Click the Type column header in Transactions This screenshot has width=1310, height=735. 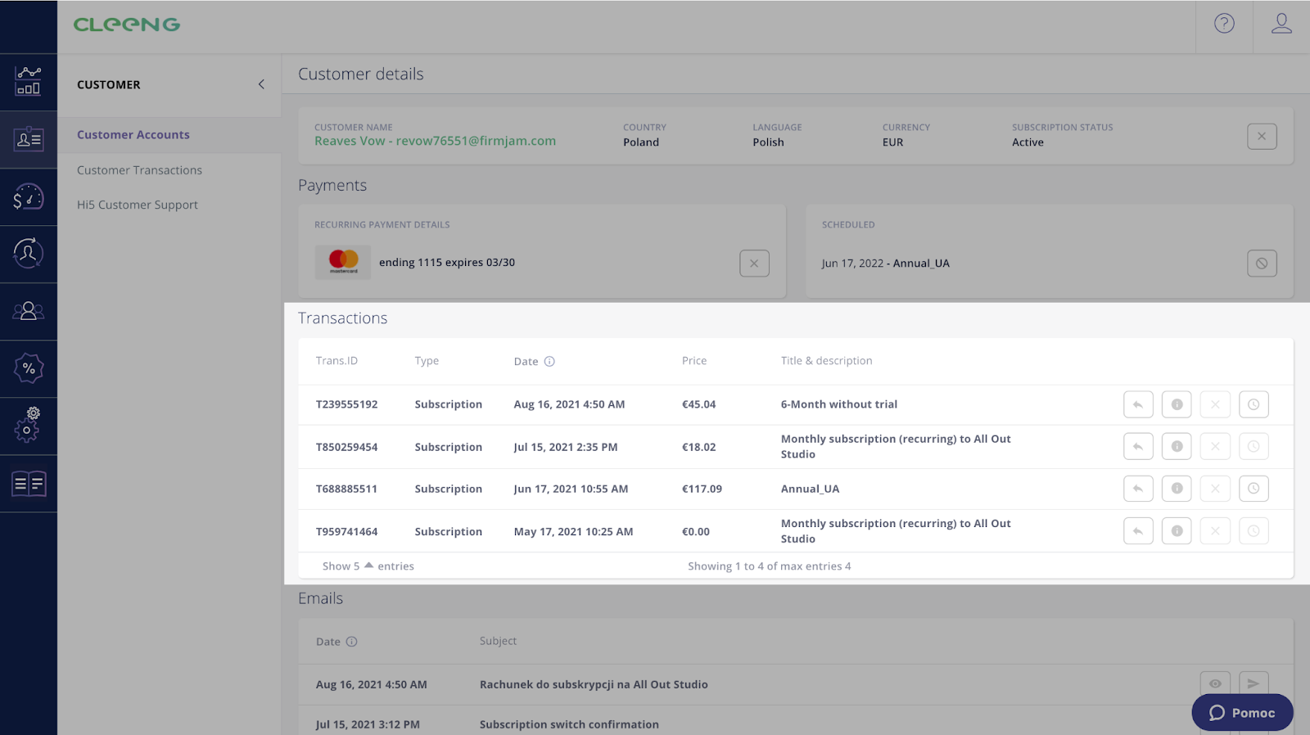427,361
